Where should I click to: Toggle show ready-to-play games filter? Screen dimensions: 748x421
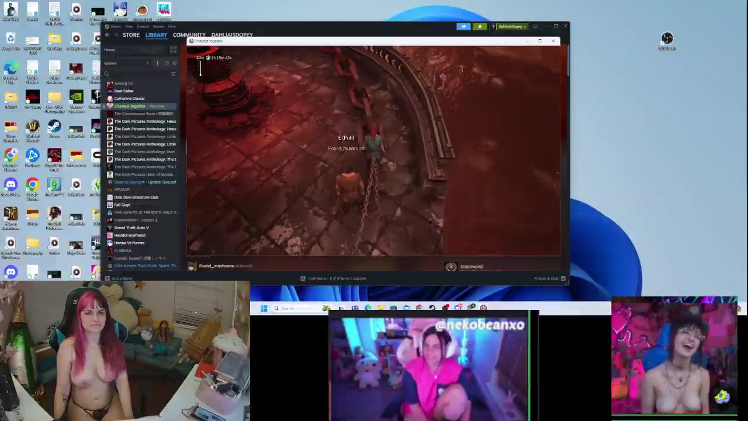pos(175,63)
